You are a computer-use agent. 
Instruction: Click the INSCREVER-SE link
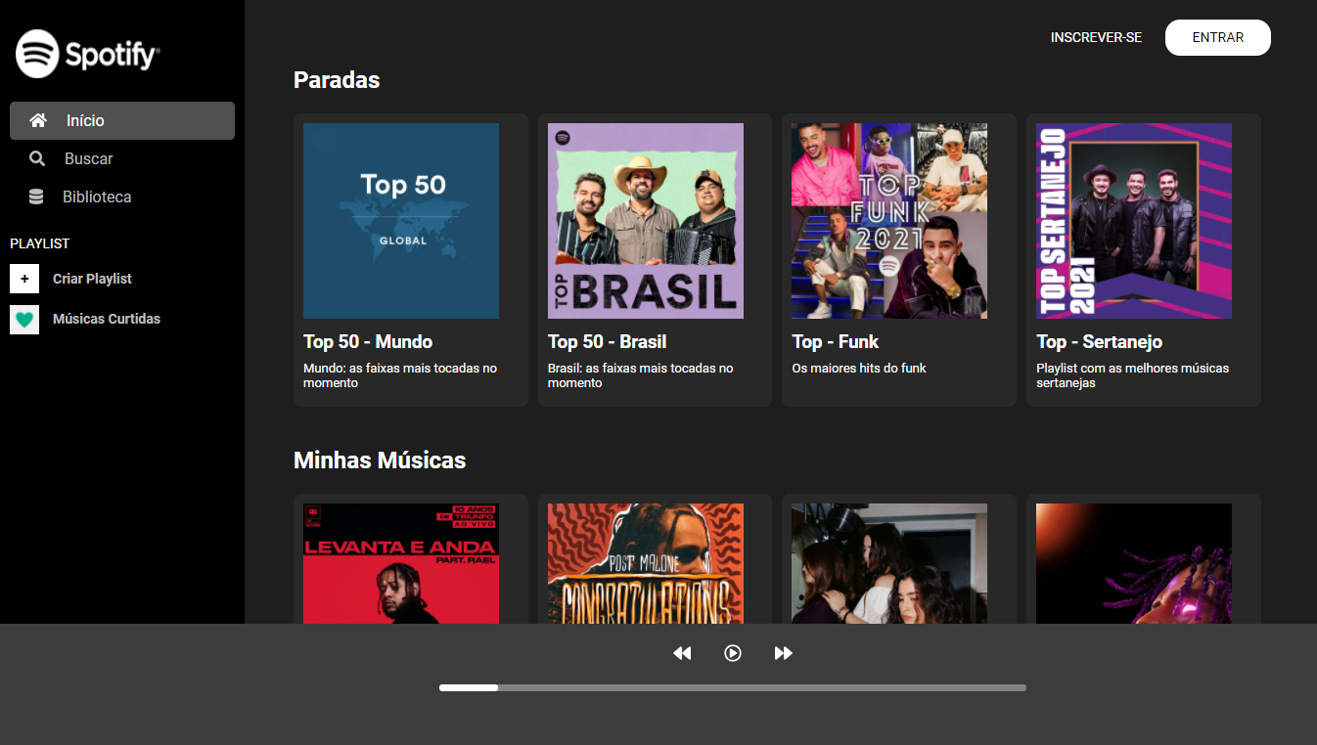point(1096,37)
